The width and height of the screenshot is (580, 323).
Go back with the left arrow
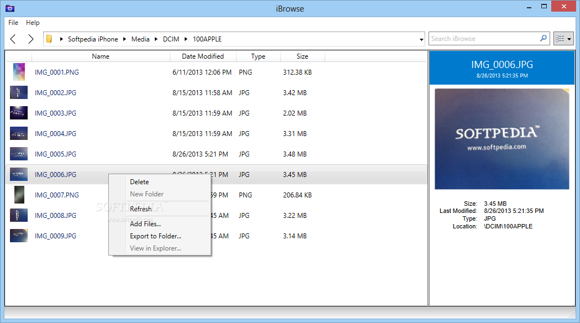click(13, 39)
